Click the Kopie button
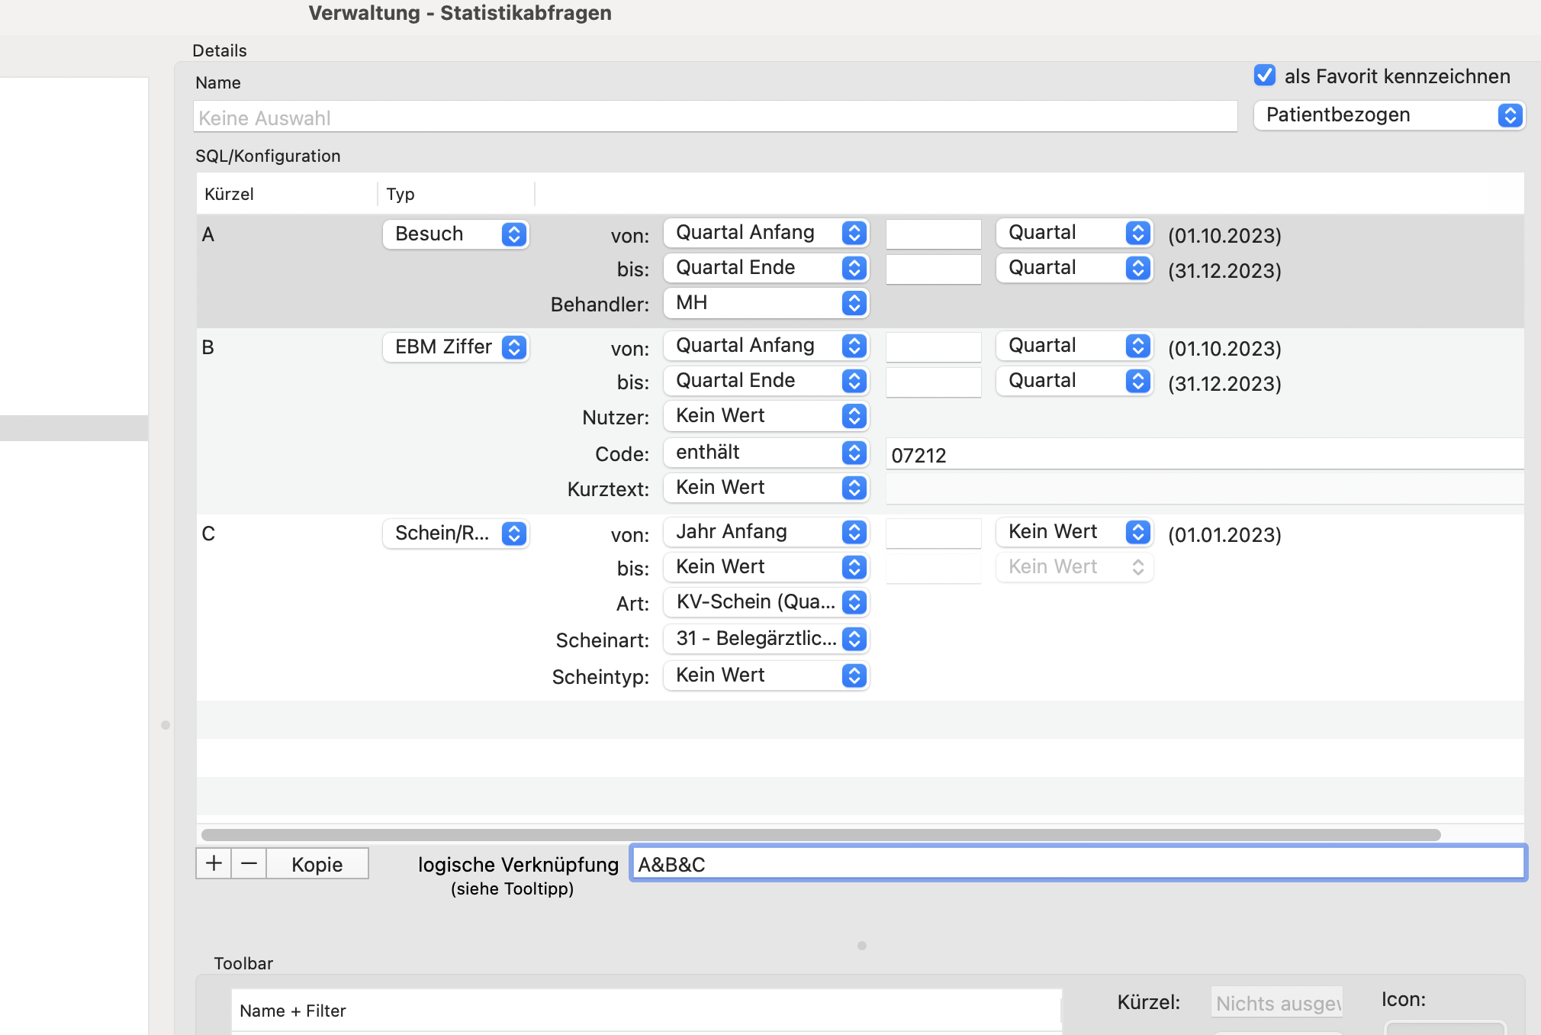 (317, 863)
